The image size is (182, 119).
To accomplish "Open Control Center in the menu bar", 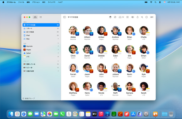I will [160, 2].
